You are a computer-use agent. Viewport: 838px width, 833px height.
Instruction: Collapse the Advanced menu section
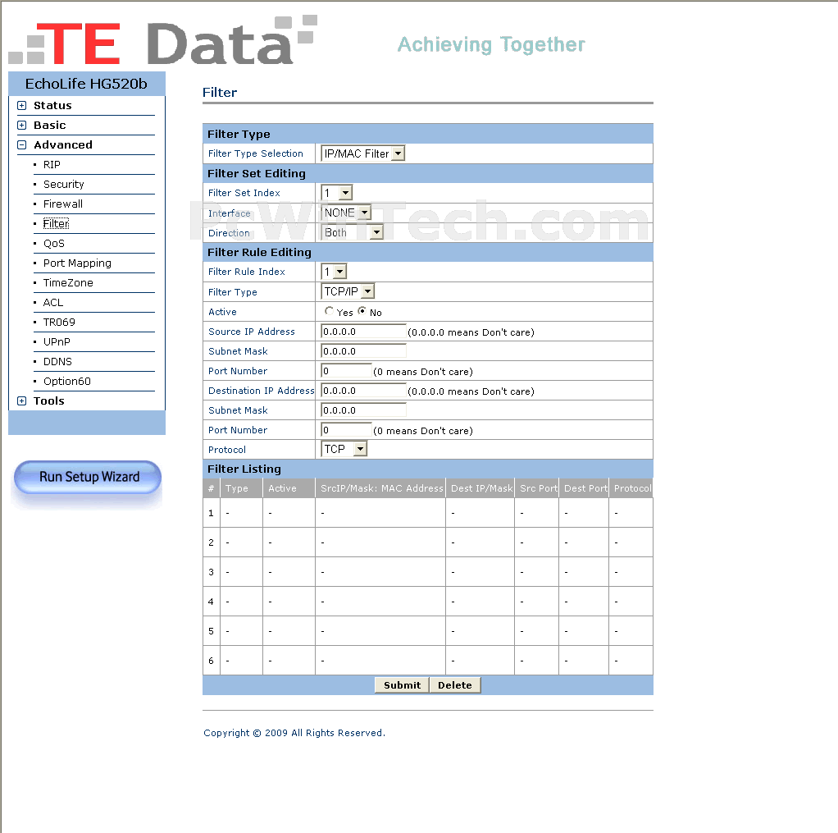[x=21, y=145]
